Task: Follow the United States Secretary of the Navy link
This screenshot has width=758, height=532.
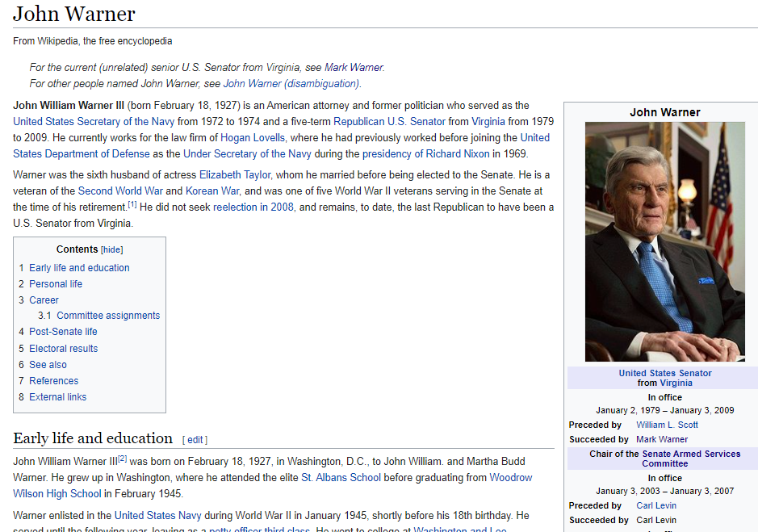Action: 94,121
